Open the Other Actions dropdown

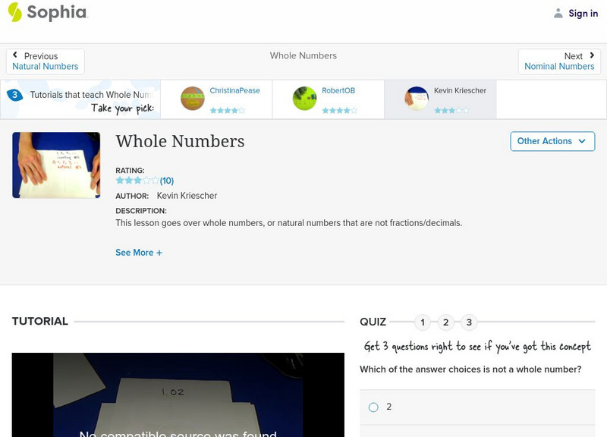pos(552,141)
